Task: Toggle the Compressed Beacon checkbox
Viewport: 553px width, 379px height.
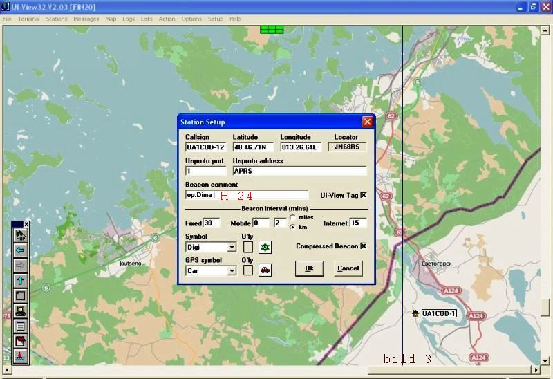Action: click(x=364, y=246)
